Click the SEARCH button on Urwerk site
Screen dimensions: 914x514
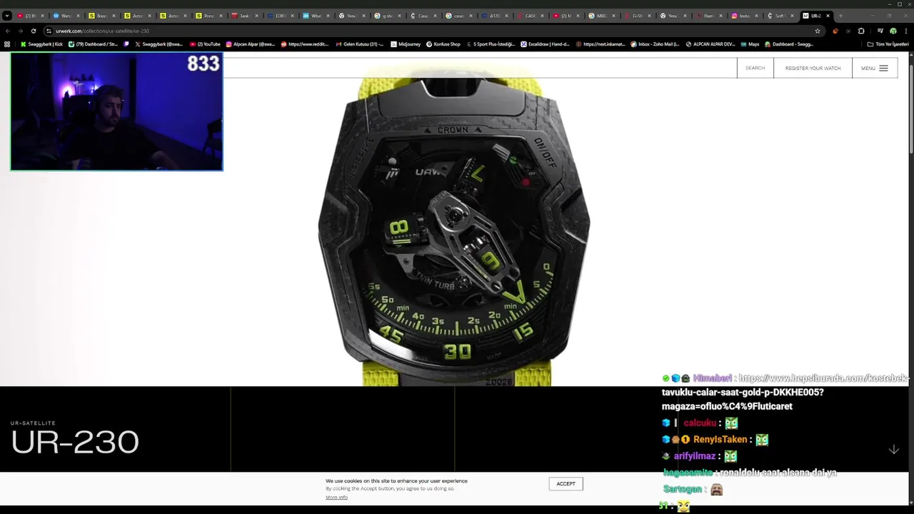755,68
